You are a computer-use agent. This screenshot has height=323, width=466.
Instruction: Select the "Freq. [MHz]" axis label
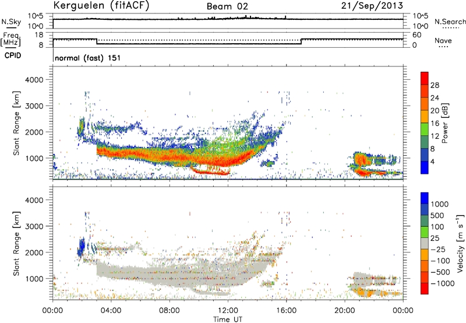[x=11, y=39]
